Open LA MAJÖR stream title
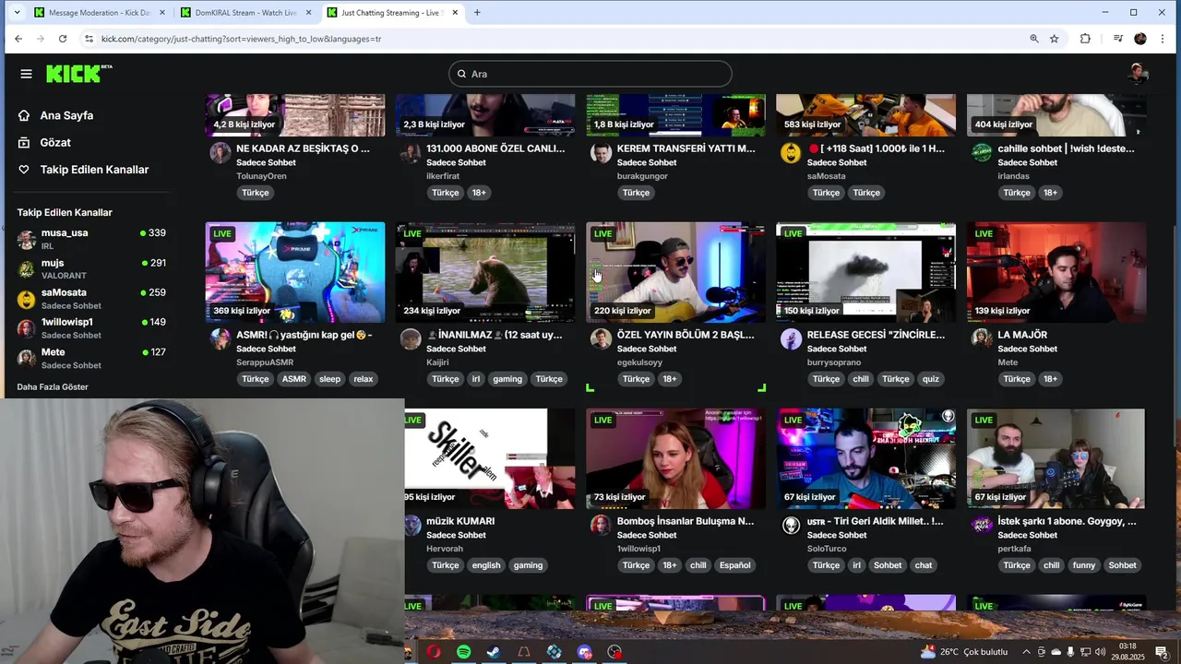 (1022, 335)
